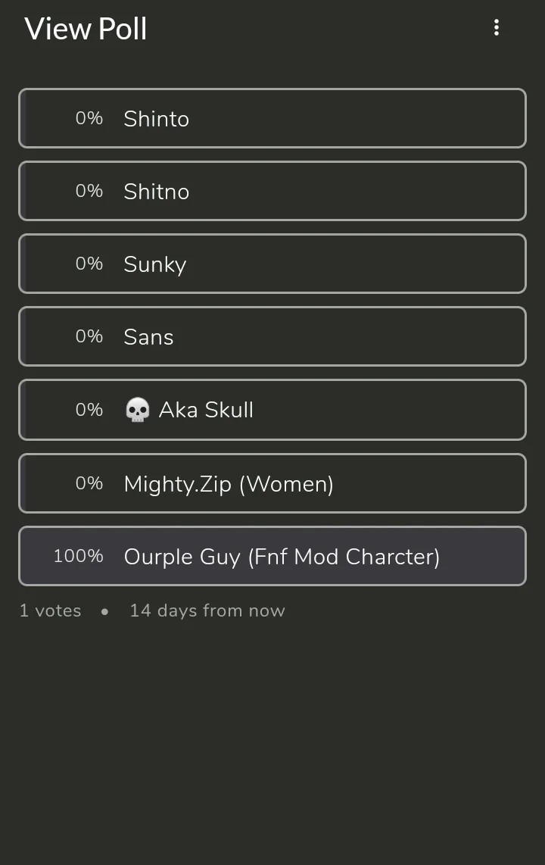545x865 pixels.
Task: Click the 0% label beside Shitno
Action: [x=89, y=191]
